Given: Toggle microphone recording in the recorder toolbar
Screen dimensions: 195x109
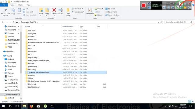Looking at the screenshot, I should [x=168, y=8].
